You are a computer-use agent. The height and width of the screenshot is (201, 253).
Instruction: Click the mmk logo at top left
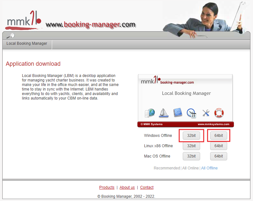(24, 20)
